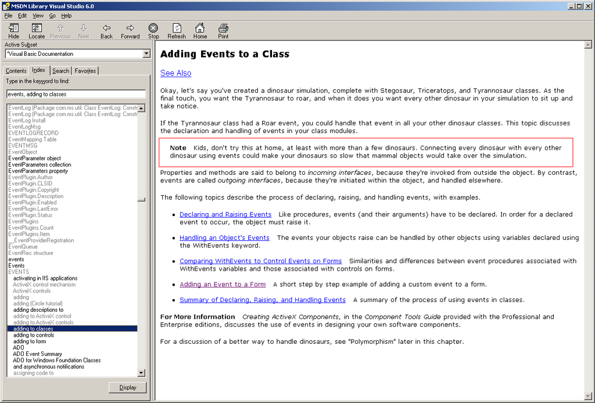Select 'and asynchronous notifications' index entry
Screen dimensions: 595x403
tap(49, 366)
